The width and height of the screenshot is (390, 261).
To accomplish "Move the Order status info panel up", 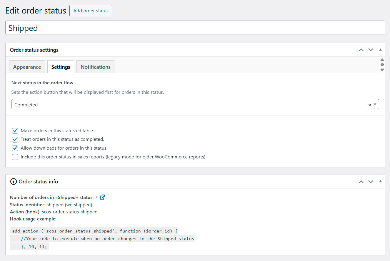I will tap(361, 182).
